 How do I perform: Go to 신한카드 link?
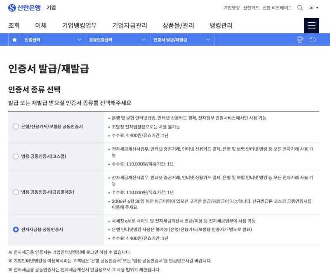point(251,8)
